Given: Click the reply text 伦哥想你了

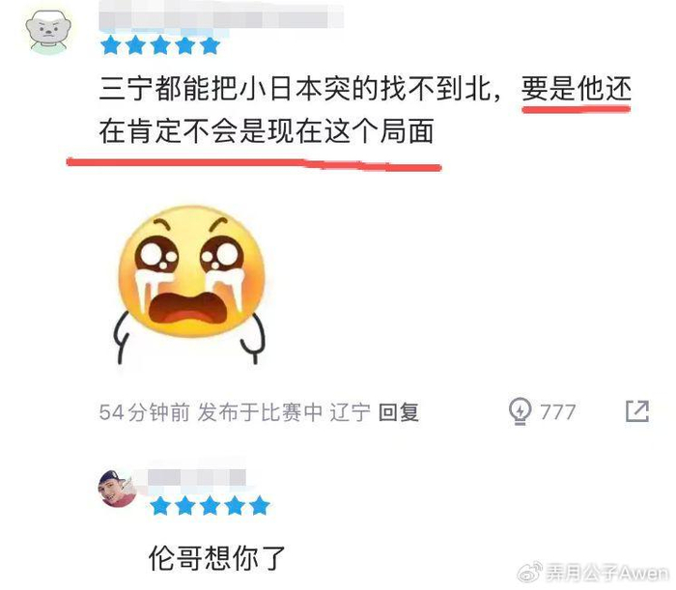Looking at the screenshot, I should [x=217, y=558].
